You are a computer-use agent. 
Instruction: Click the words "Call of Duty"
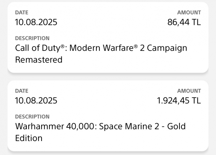point(38,48)
